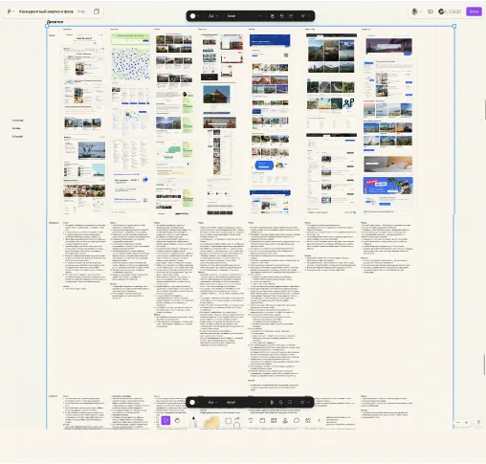Select the Section tool

tap(262, 421)
